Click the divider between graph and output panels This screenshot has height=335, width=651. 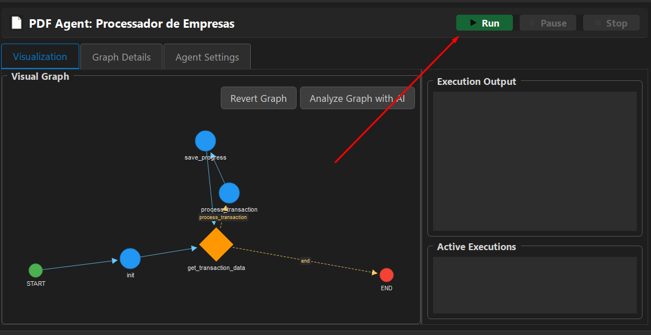[x=422, y=198]
